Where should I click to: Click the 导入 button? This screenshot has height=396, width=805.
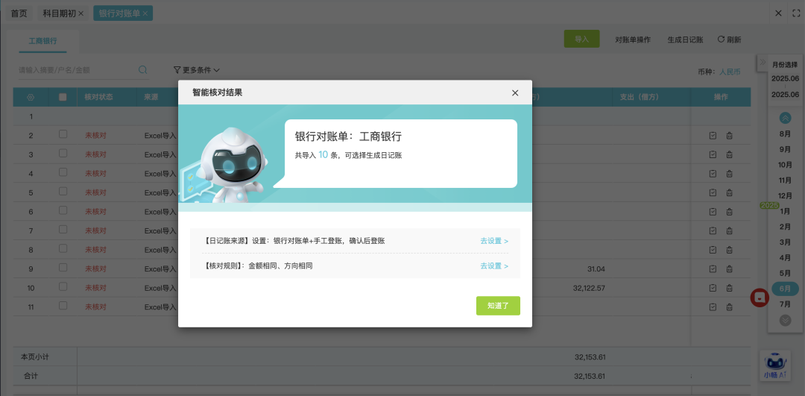[581, 39]
